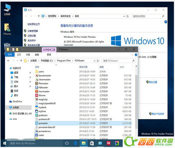Open the 此电脑 desktop icon
The image size is (175, 148).
7,9
